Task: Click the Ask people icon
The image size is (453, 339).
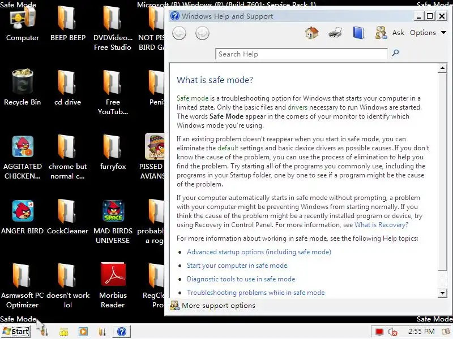Action: tap(381, 33)
